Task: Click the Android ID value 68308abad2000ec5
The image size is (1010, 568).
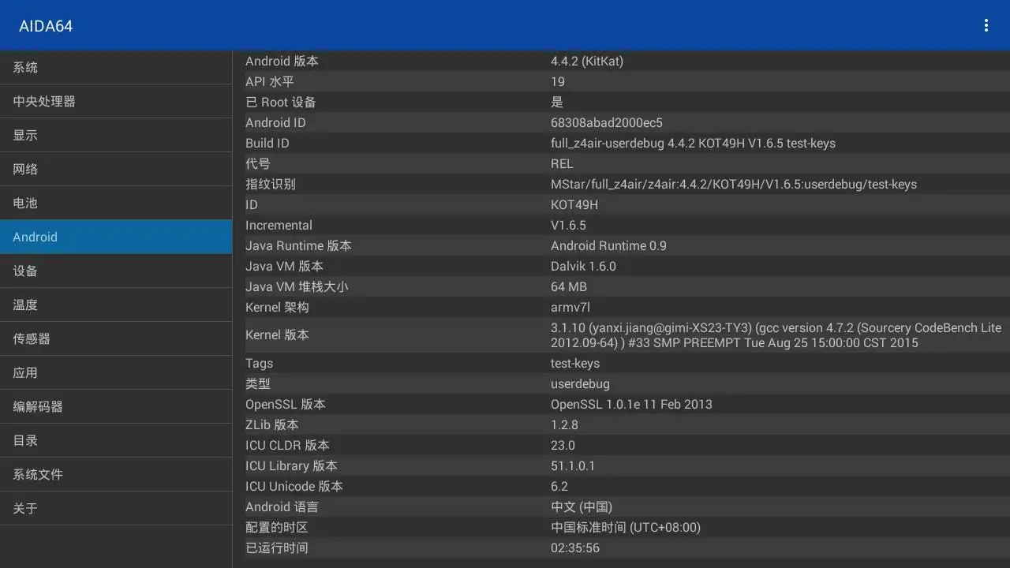Action: pos(607,122)
